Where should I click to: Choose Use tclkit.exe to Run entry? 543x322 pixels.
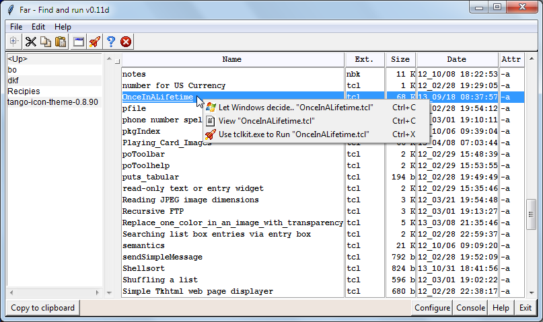(x=316, y=134)
